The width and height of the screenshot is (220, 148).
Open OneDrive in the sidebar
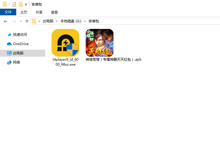tap(21, 44)
